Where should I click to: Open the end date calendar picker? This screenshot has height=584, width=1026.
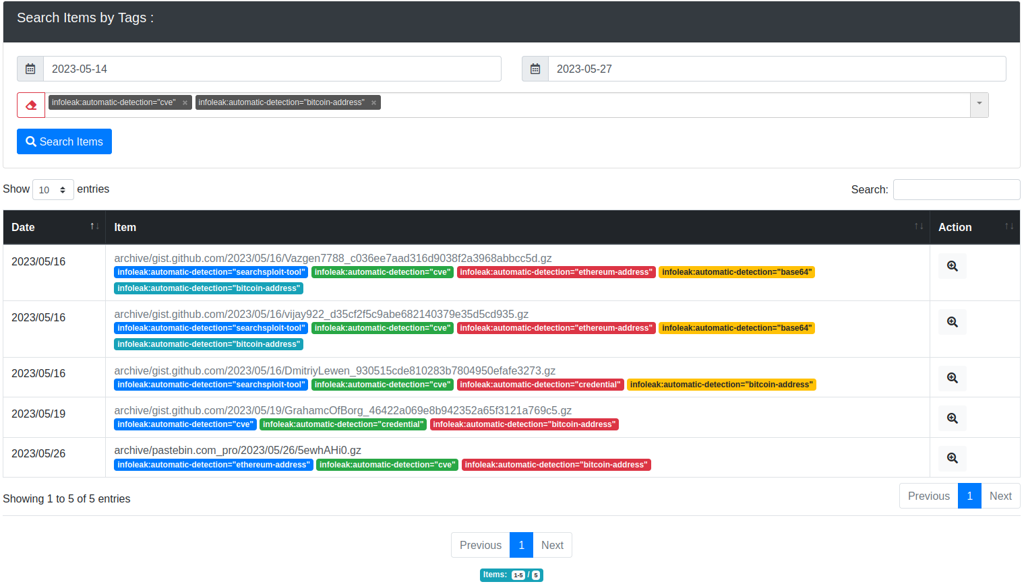point(535,68)
